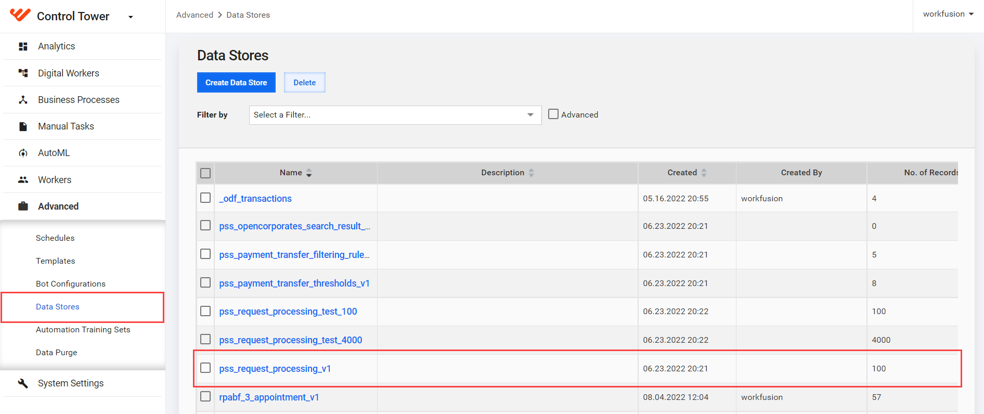Click the Advanced breadcrumb link

(195, 15)
